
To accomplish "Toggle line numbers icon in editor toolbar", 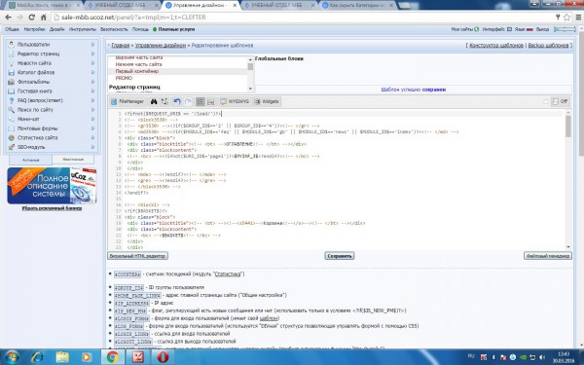I will (201, 101).
